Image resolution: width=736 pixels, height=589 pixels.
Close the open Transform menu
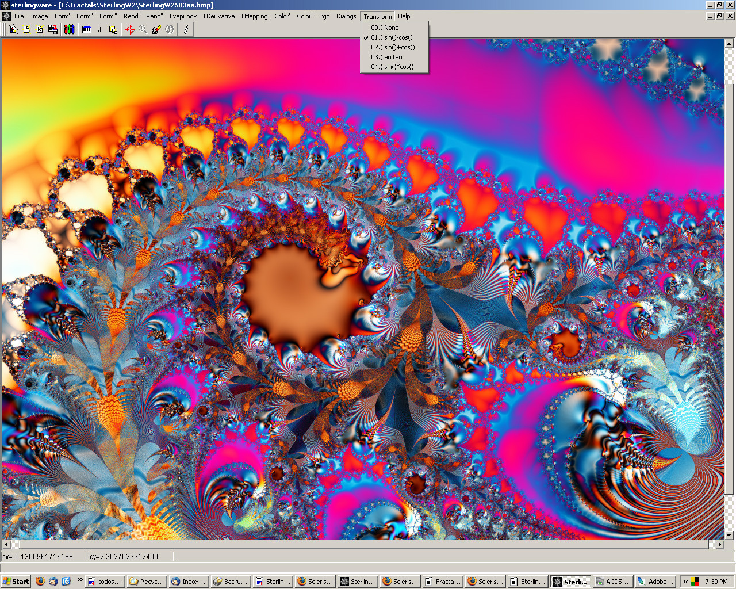tap(378, 16)
